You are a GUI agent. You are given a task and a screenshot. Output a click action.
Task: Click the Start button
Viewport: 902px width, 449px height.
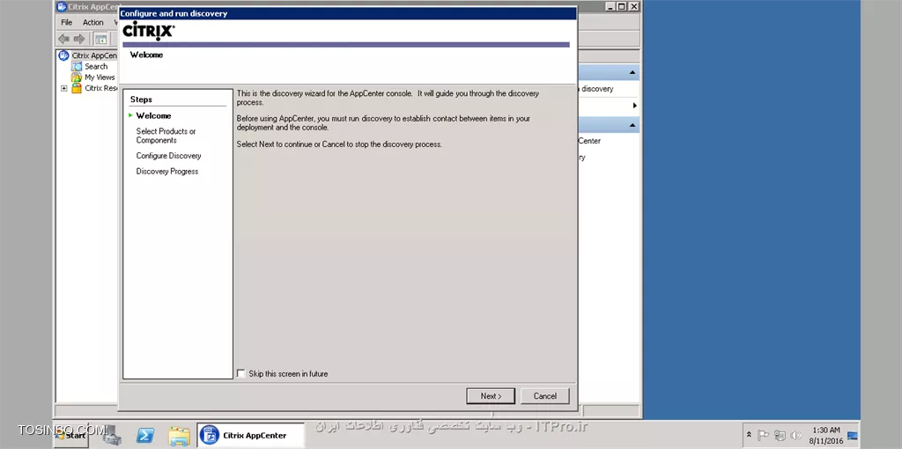point(71,435)
